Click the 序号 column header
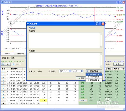This screenshot has width=126, height=111. [3, 69]
